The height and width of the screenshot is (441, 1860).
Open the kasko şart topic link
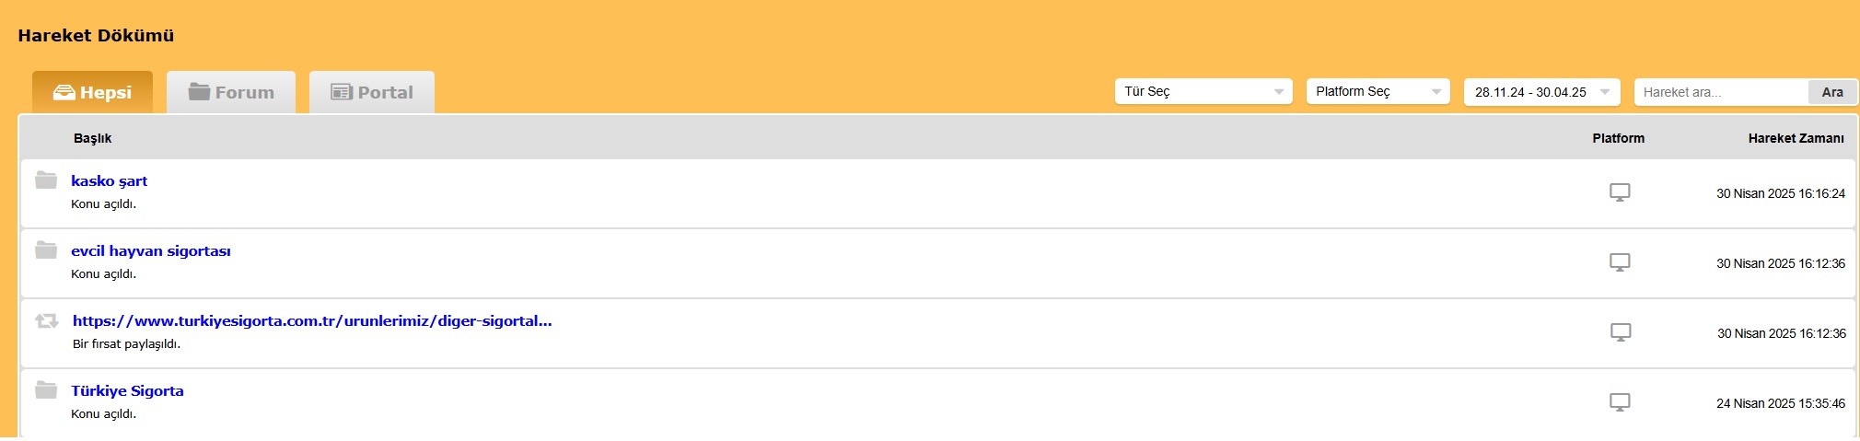point(109,180)
